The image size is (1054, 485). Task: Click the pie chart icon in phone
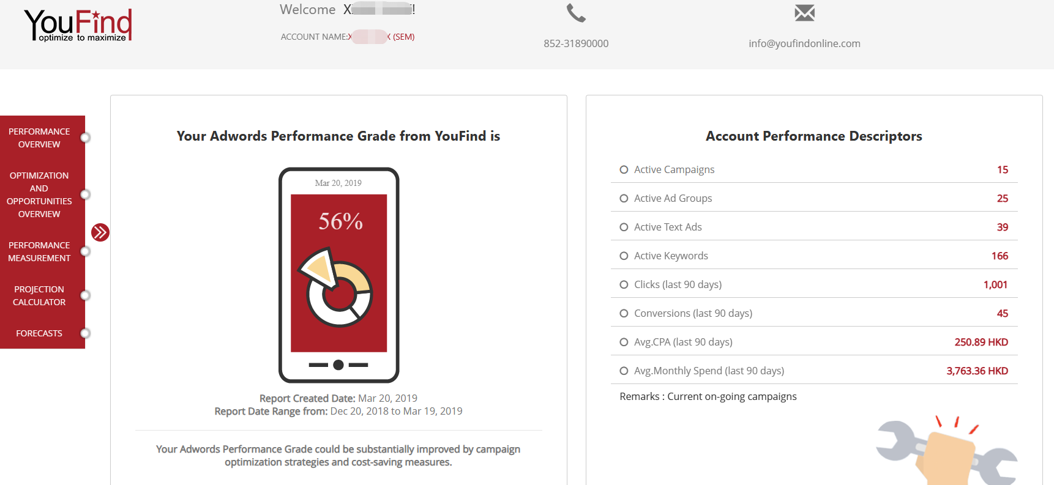(335, 287)
